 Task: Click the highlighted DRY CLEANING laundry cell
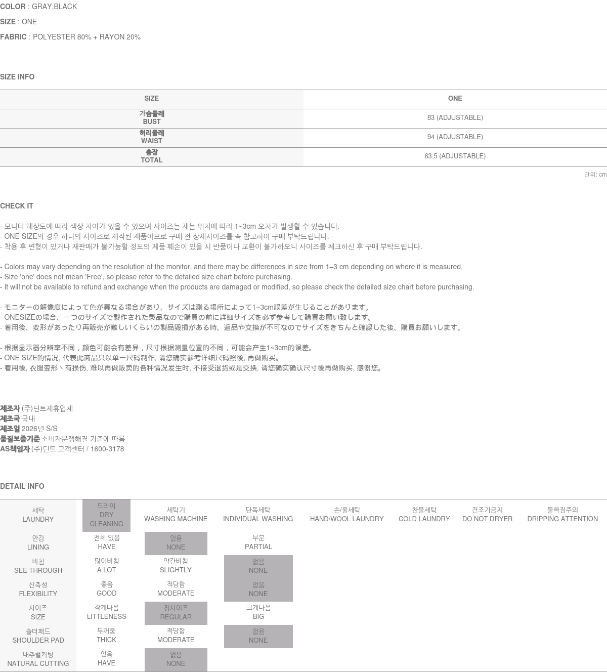tap(106, 515)
